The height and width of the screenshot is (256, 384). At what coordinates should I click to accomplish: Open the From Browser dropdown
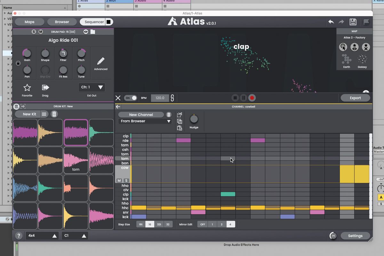(145, 121)
